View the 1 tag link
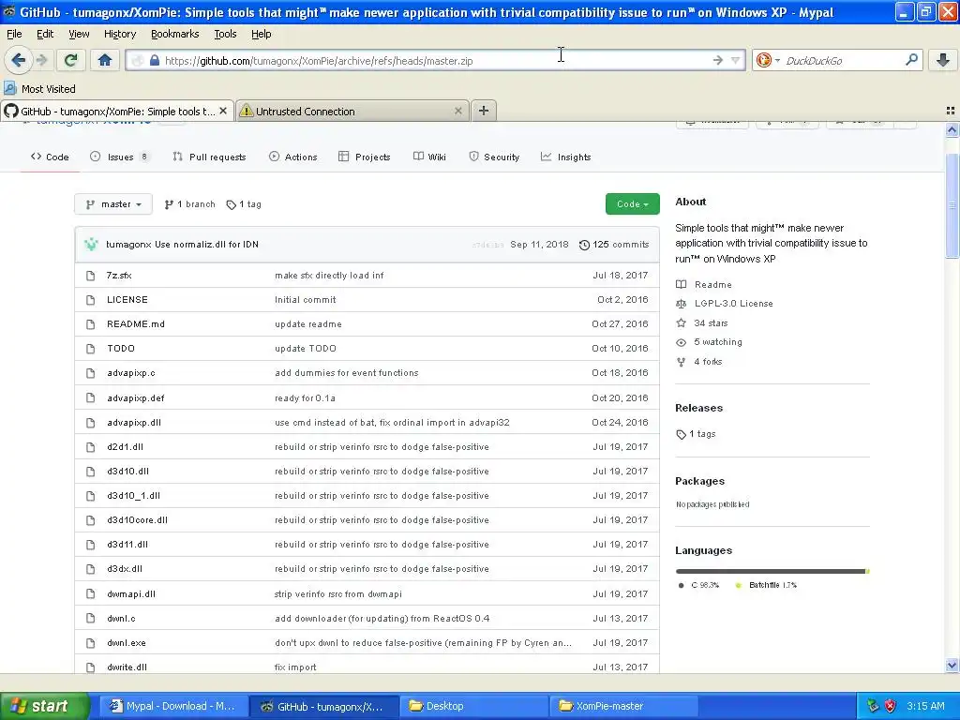The height and width of the screenshot is (720, 960). [244, 203]
